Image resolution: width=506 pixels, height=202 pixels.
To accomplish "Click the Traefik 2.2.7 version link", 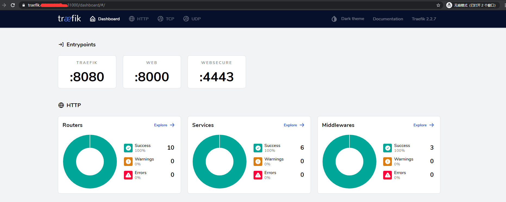I will (x=424, y=19).
